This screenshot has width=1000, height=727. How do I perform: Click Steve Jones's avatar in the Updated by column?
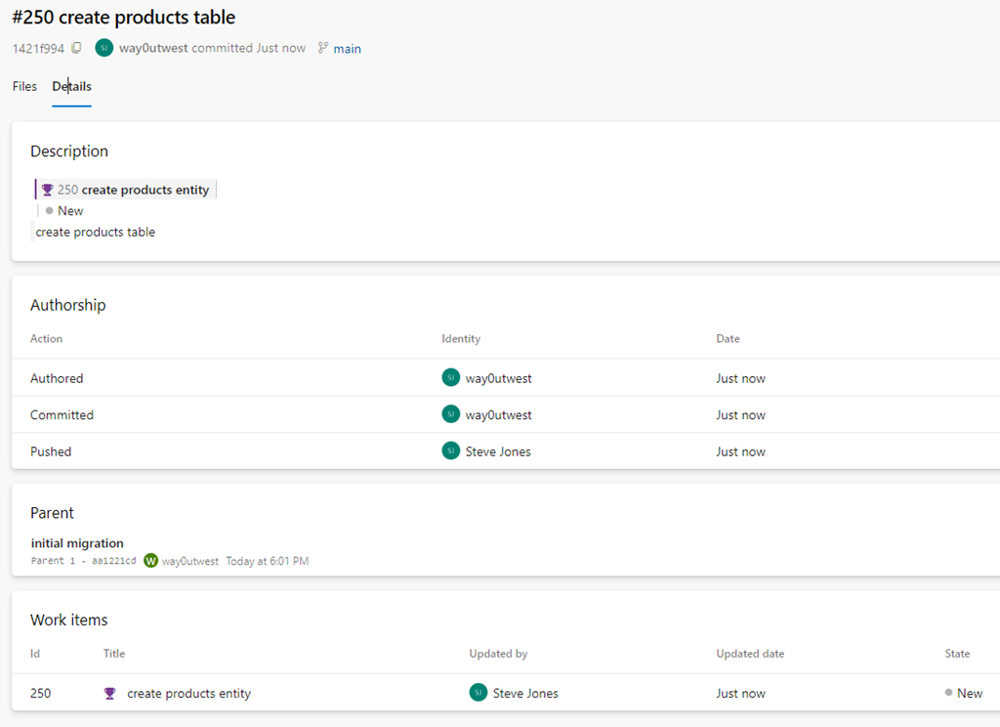[478, 693]
